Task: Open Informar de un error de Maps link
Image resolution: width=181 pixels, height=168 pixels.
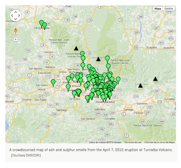Action: click(x=159, y=142)
